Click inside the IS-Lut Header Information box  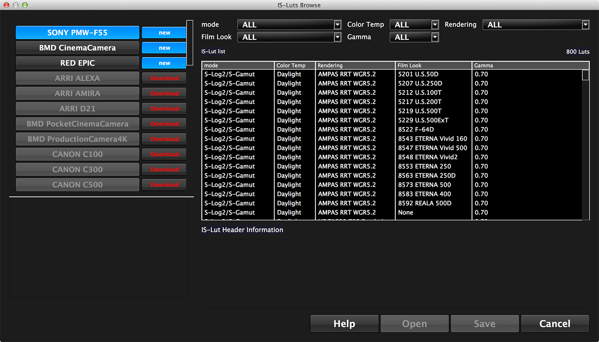pyautogui.click(x=395, y=273)
